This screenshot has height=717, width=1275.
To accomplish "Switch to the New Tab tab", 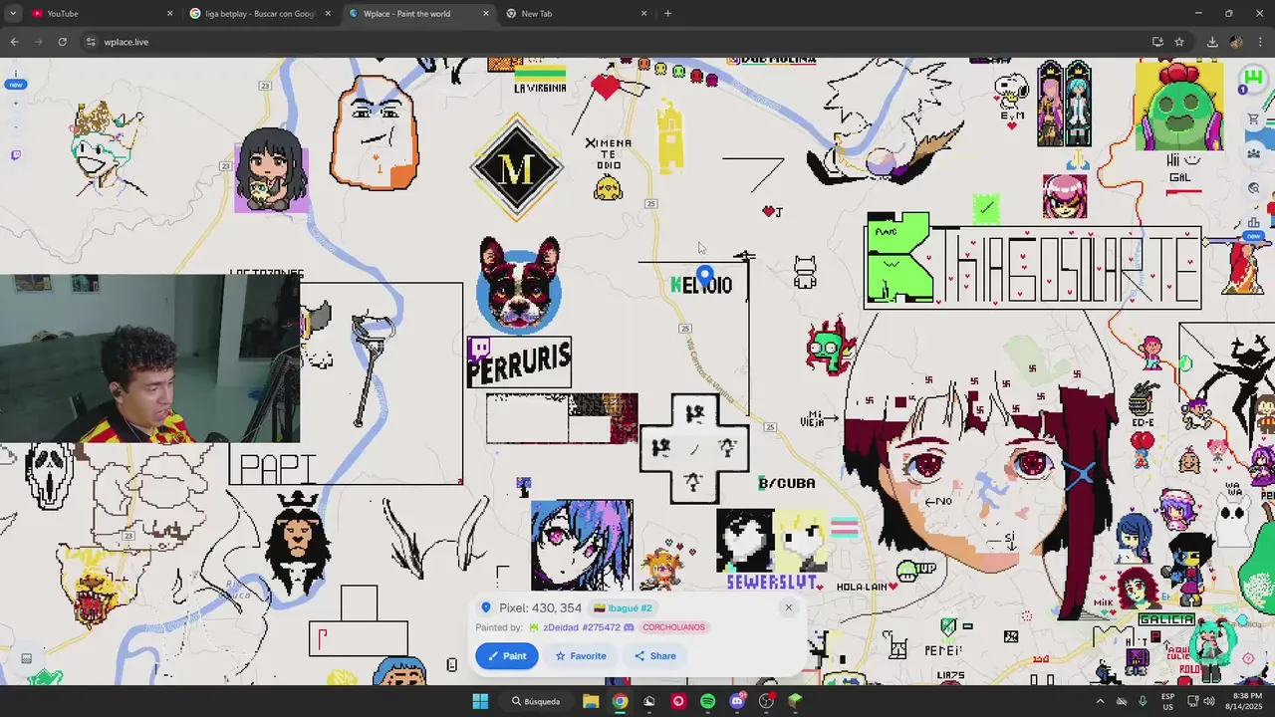I will 575,14.
